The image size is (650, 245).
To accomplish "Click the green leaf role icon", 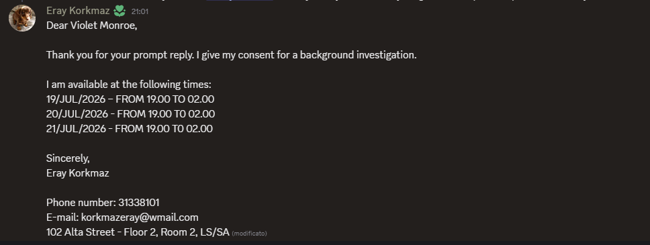I will 120,11.
